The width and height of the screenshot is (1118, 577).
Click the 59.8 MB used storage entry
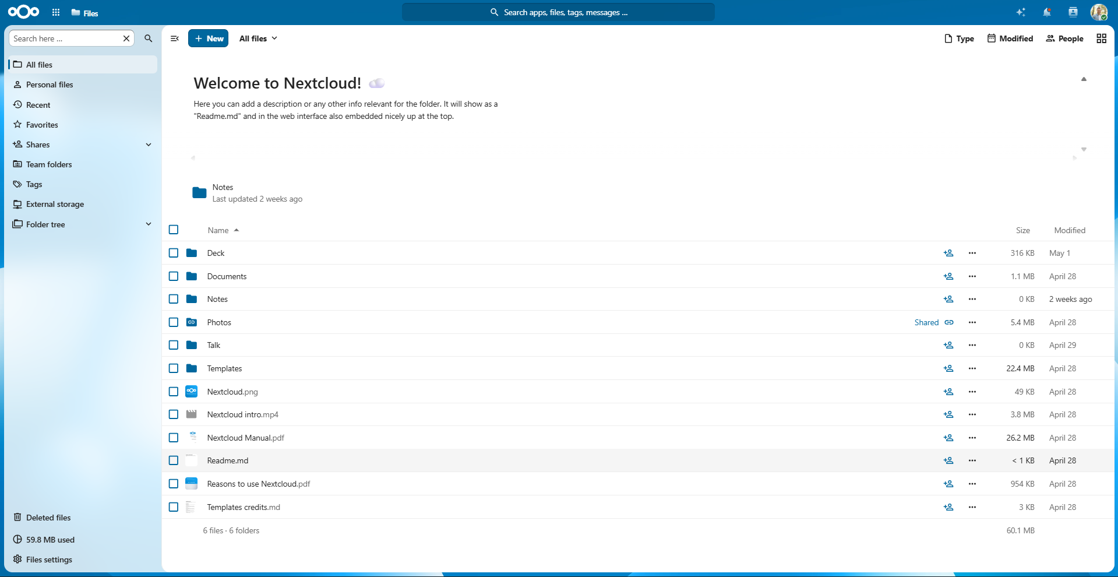(x=83, y=540)
